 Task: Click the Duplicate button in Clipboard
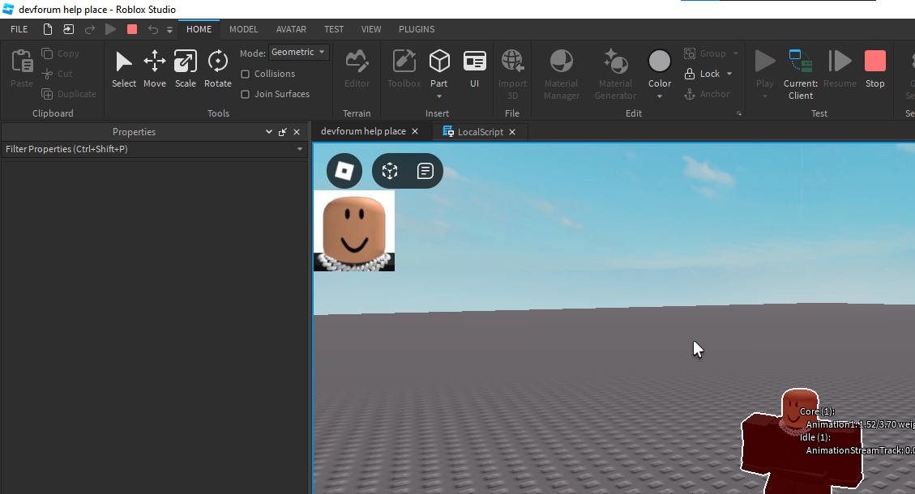coord(69,94)
